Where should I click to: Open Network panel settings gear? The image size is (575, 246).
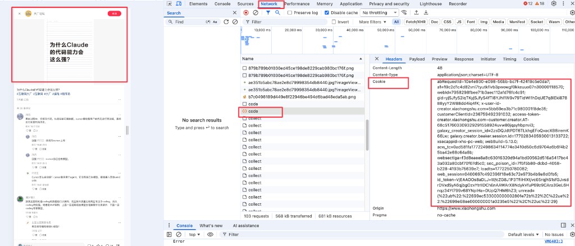[x=572, y=12]
